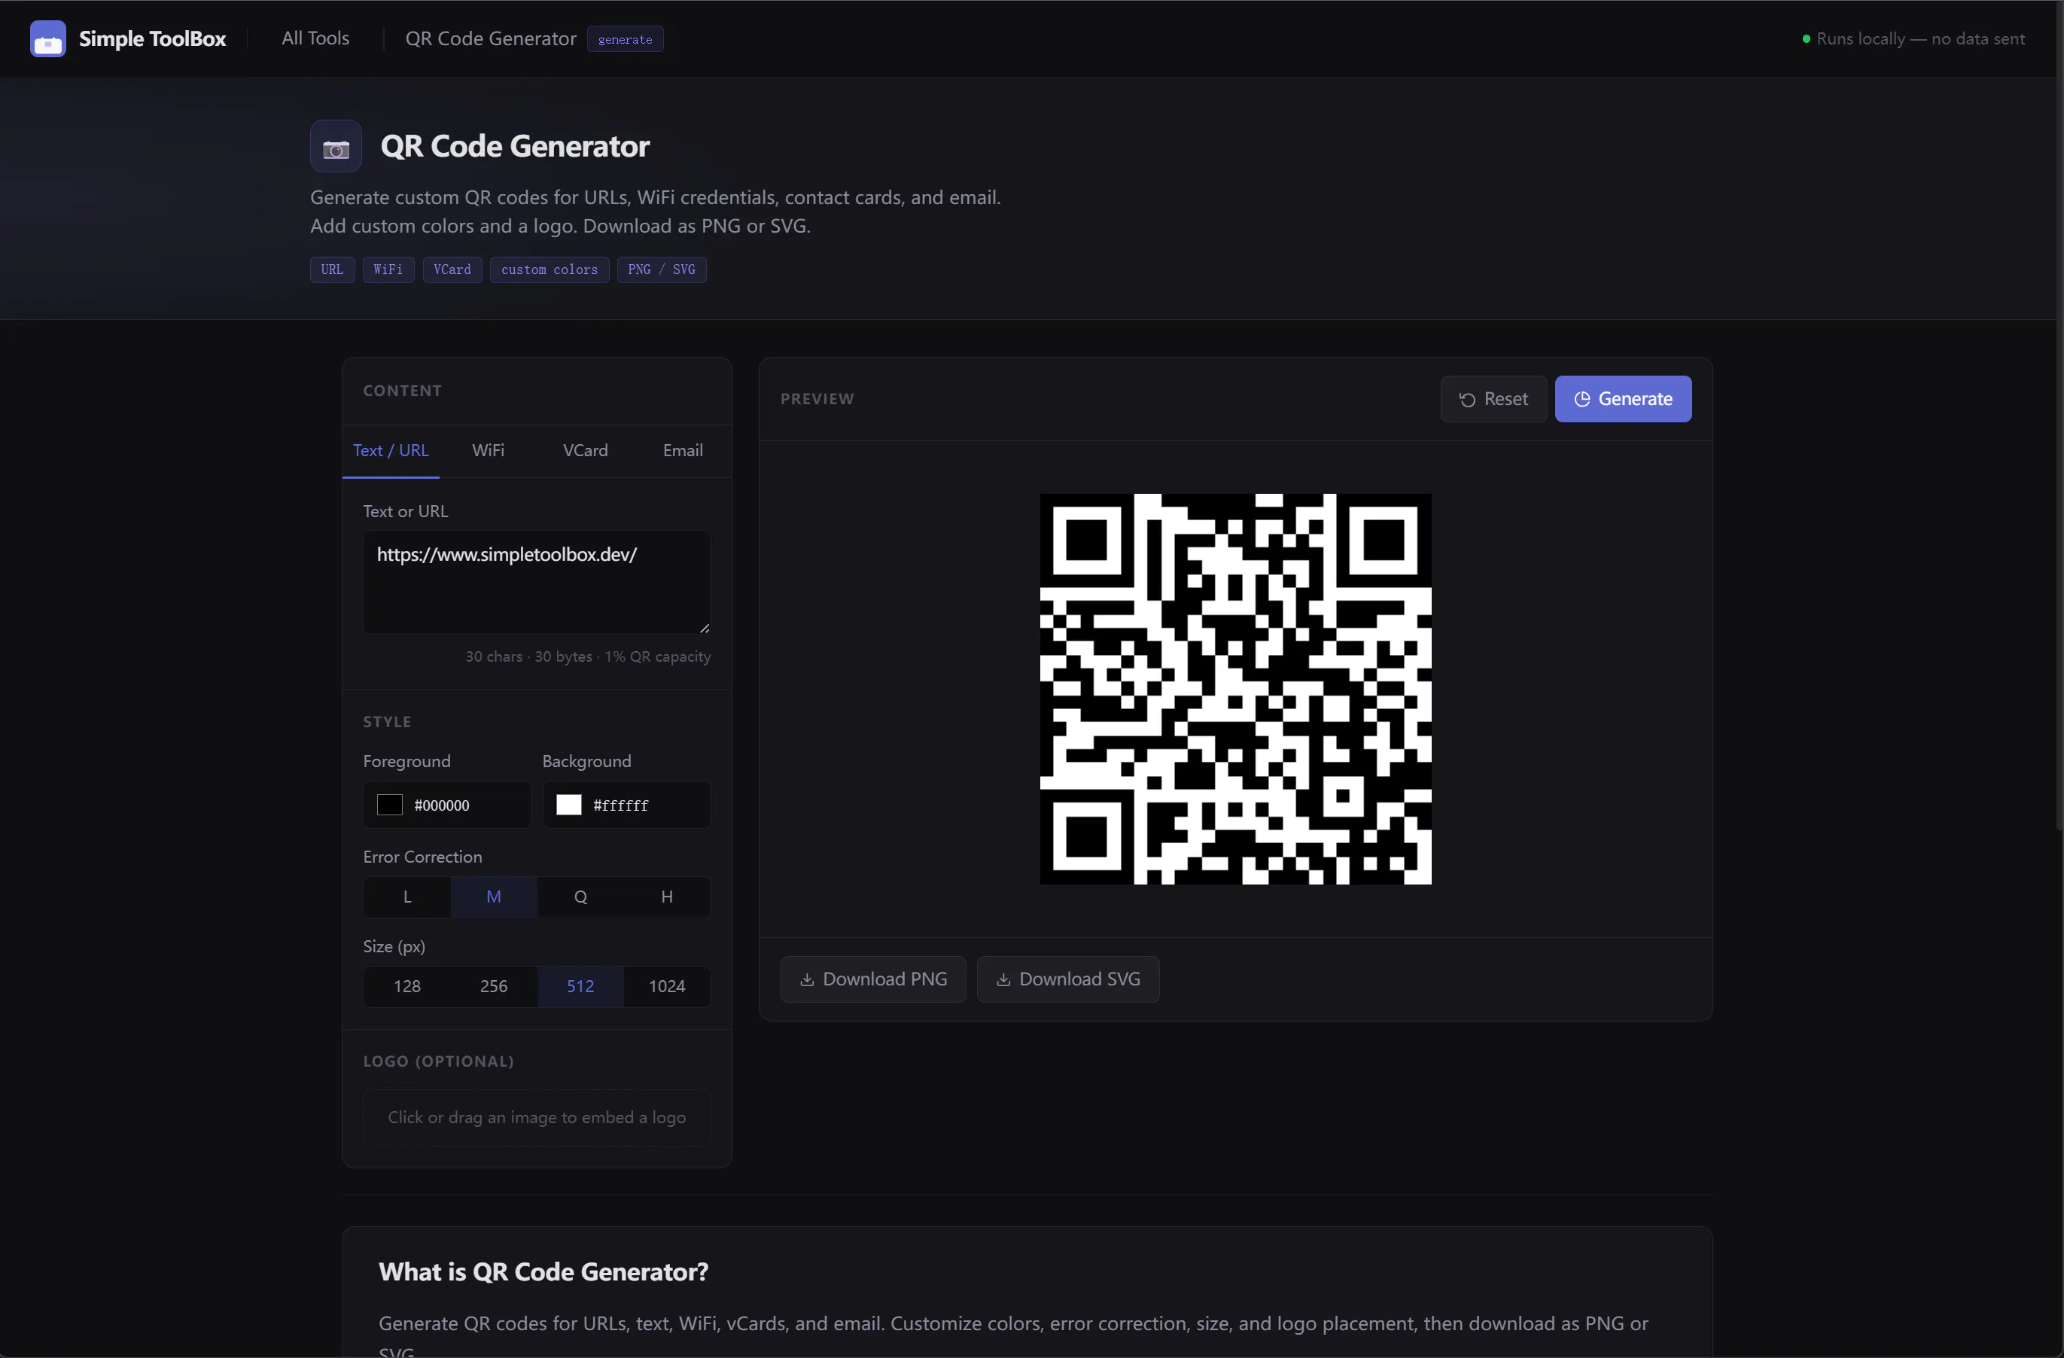This screenshot has height=1358, width=2064.
Task: Click the Generate button's icon
Action: 1581,399
